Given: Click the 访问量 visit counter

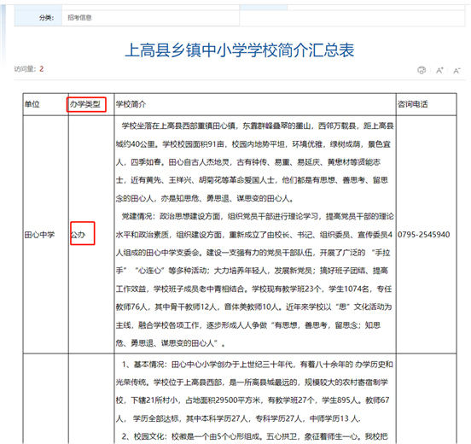Looking at the screenshot, I should [x=29, y=69].
